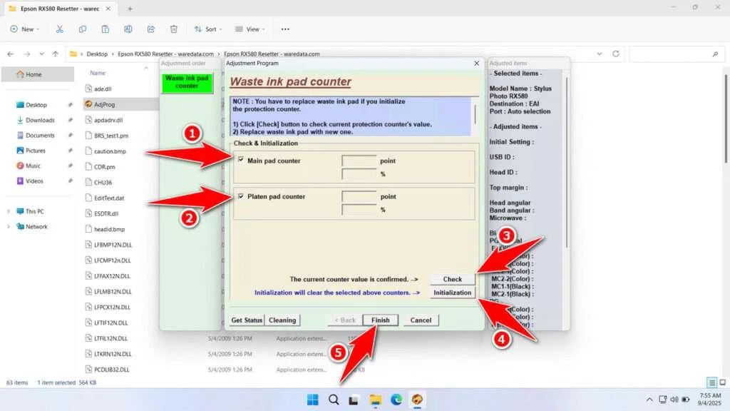
Task: Open the New dropdown menu
Action: tap(25, 29)
